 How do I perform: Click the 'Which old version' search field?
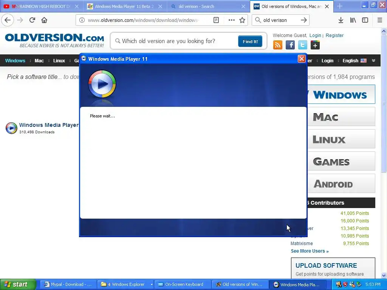pos(176,41)
